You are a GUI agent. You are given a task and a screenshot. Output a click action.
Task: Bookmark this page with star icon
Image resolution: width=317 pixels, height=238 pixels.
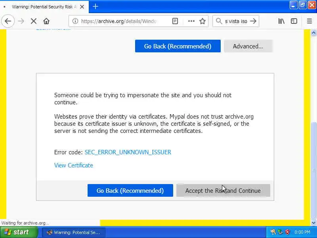pyautogui.click(x=202, y=21)
